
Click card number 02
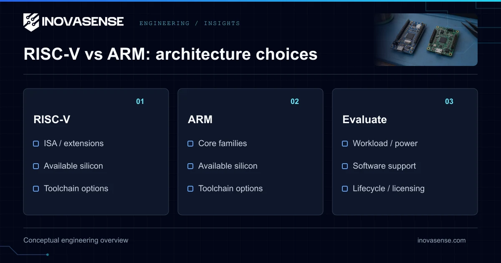point(295,101)
